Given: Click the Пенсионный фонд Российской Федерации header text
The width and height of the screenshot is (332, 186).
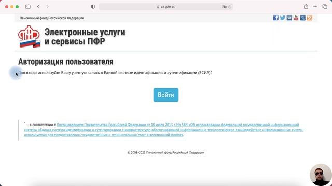Looking at the screenshot, I should (x=52, y=18).
